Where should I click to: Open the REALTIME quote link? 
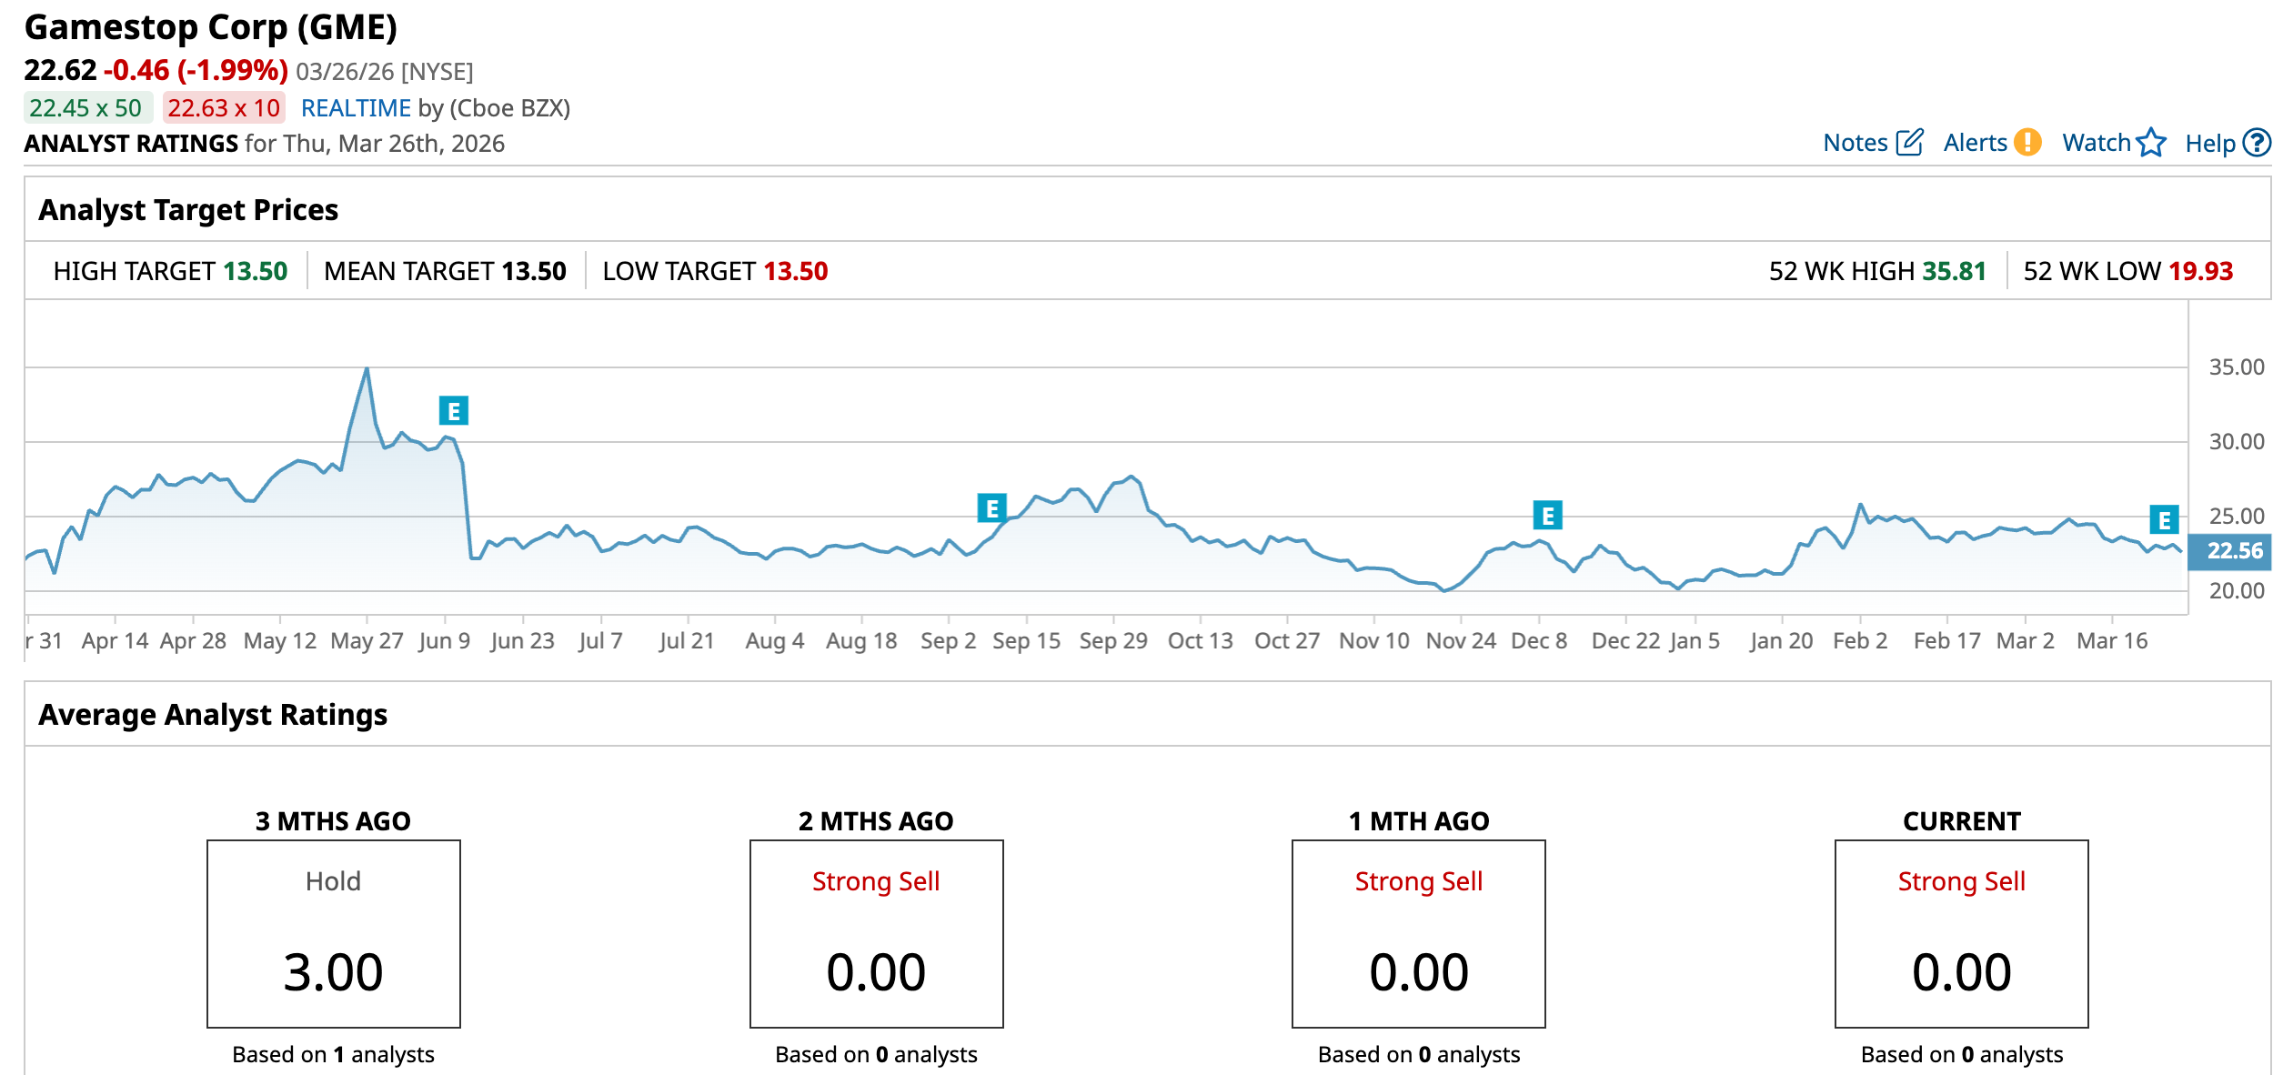click(x=356, y=108)
